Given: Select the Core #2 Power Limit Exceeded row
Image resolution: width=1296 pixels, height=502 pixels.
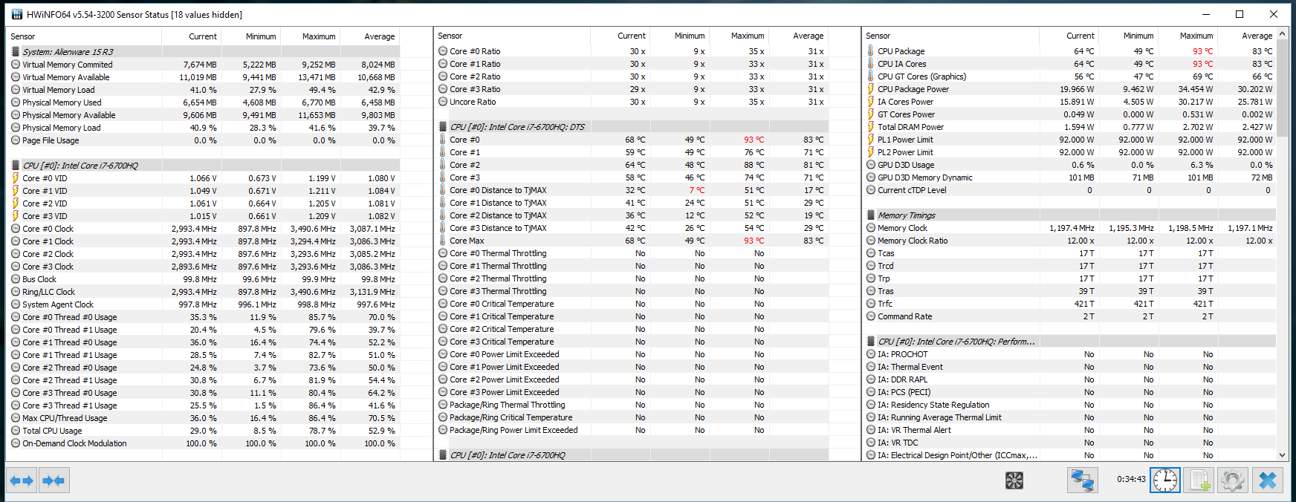Looking at the screenshot, I should (632, 379).
